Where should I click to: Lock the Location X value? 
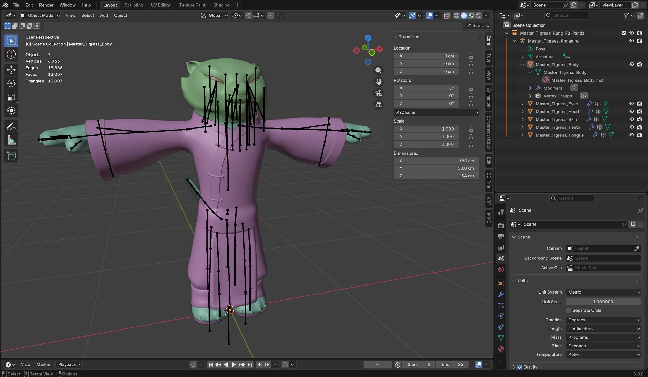pos(471,56)
